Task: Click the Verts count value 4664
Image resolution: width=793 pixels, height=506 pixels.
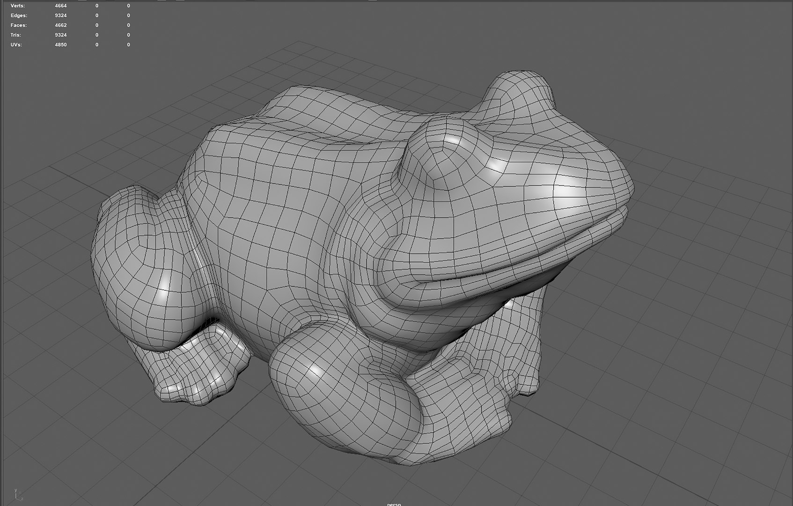Action: [61, 6]
